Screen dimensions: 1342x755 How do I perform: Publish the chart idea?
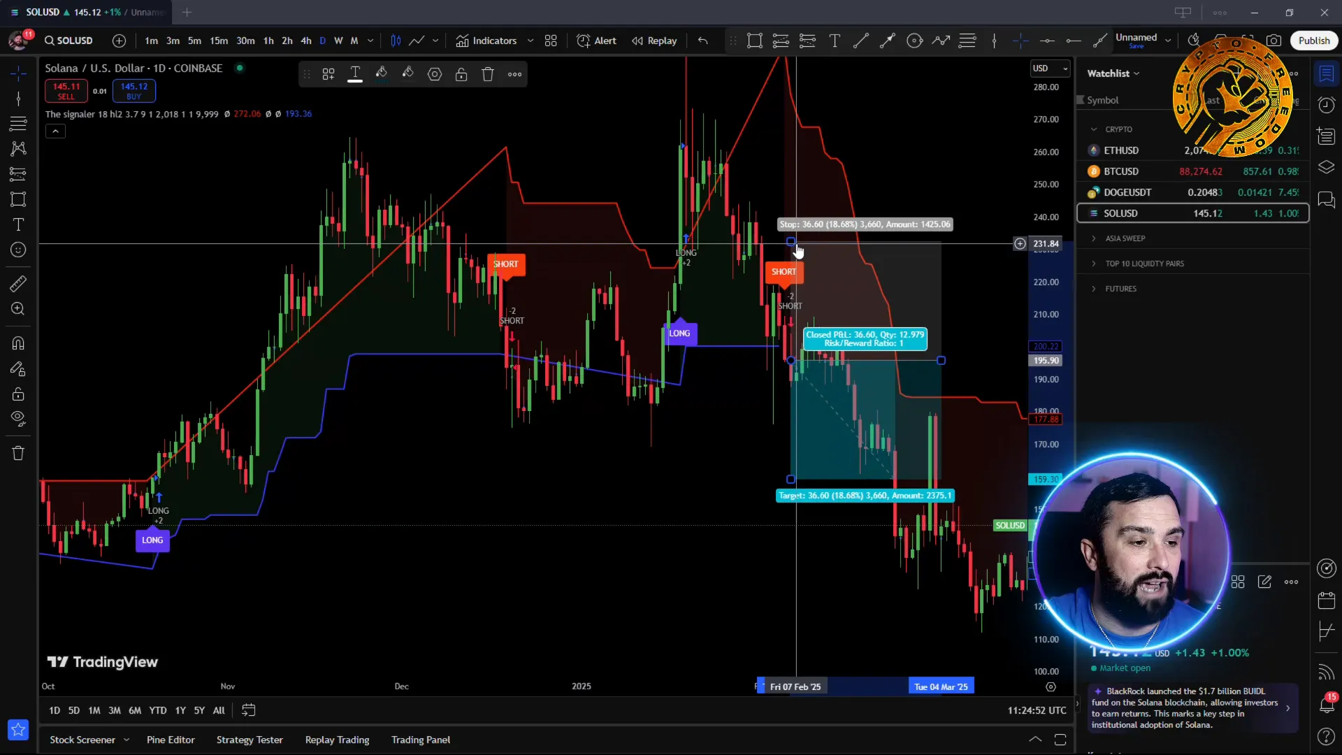click(1314, 41)
